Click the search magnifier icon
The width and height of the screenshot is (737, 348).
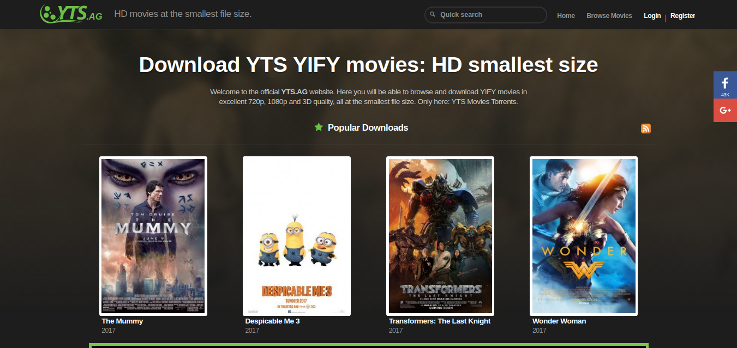433,15
